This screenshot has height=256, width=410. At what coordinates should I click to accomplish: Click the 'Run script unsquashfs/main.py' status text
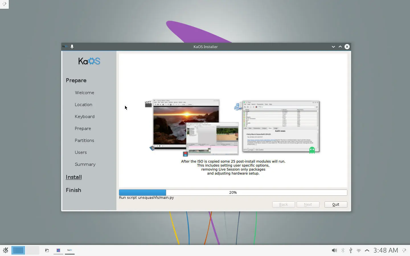146,198
